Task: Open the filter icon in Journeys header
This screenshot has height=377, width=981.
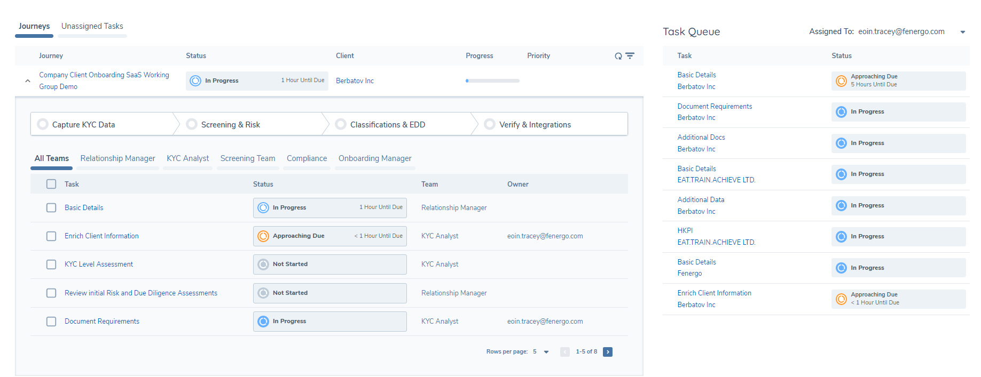Action: tap(630, 56)
